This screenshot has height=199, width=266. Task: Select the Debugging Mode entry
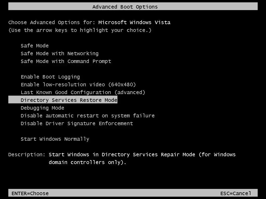(x=42, y=108)
